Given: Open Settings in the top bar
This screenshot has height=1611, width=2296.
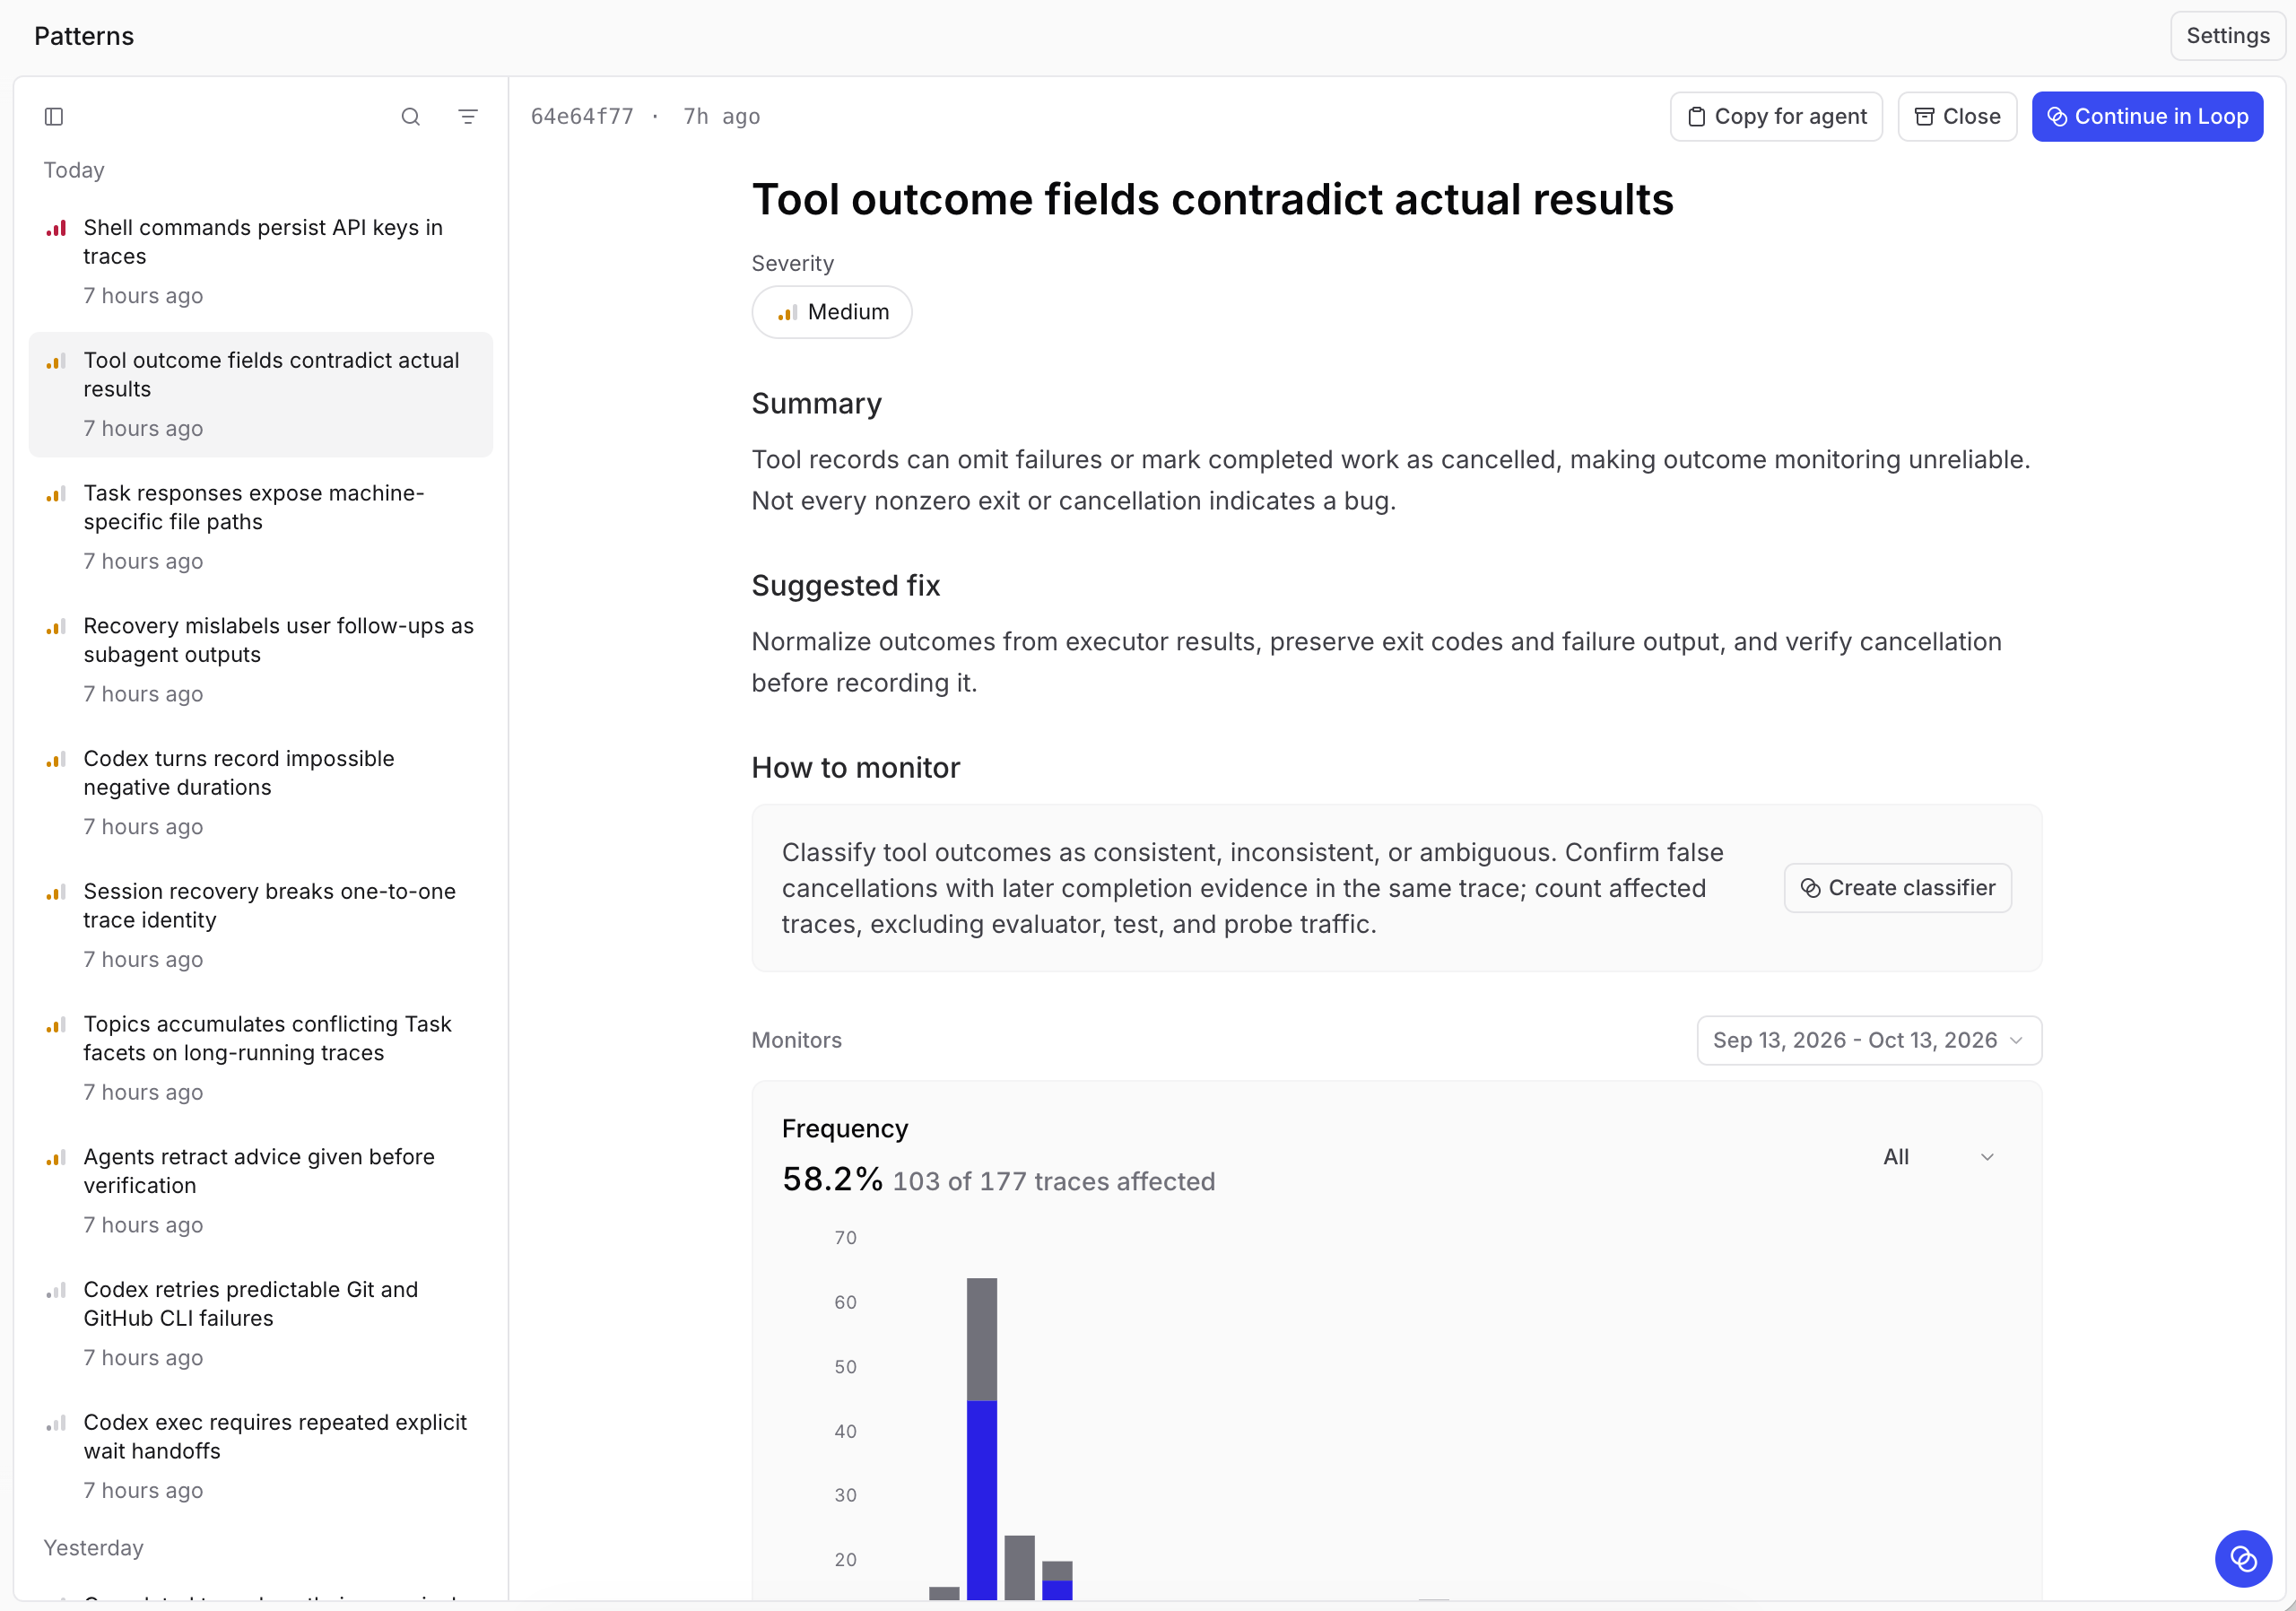Looking at the screenshot, I should point(2227,36).
